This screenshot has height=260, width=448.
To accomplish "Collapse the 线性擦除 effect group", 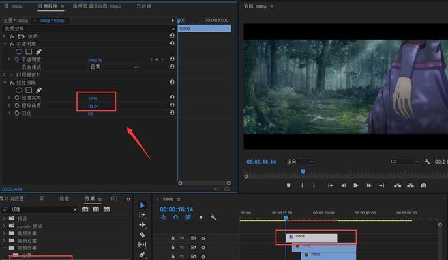I will pos(5,83).
